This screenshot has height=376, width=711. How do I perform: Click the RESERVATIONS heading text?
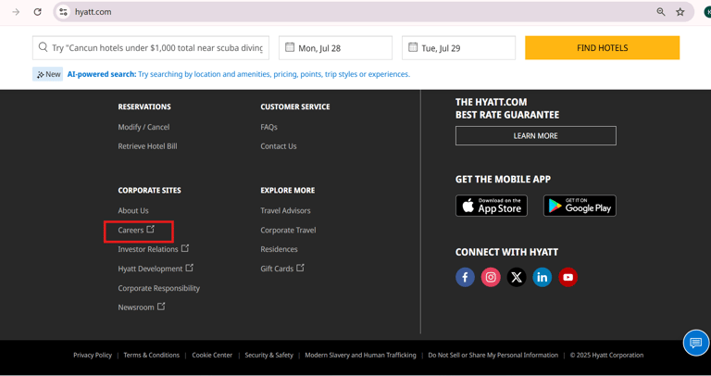[x=144, y=107]
